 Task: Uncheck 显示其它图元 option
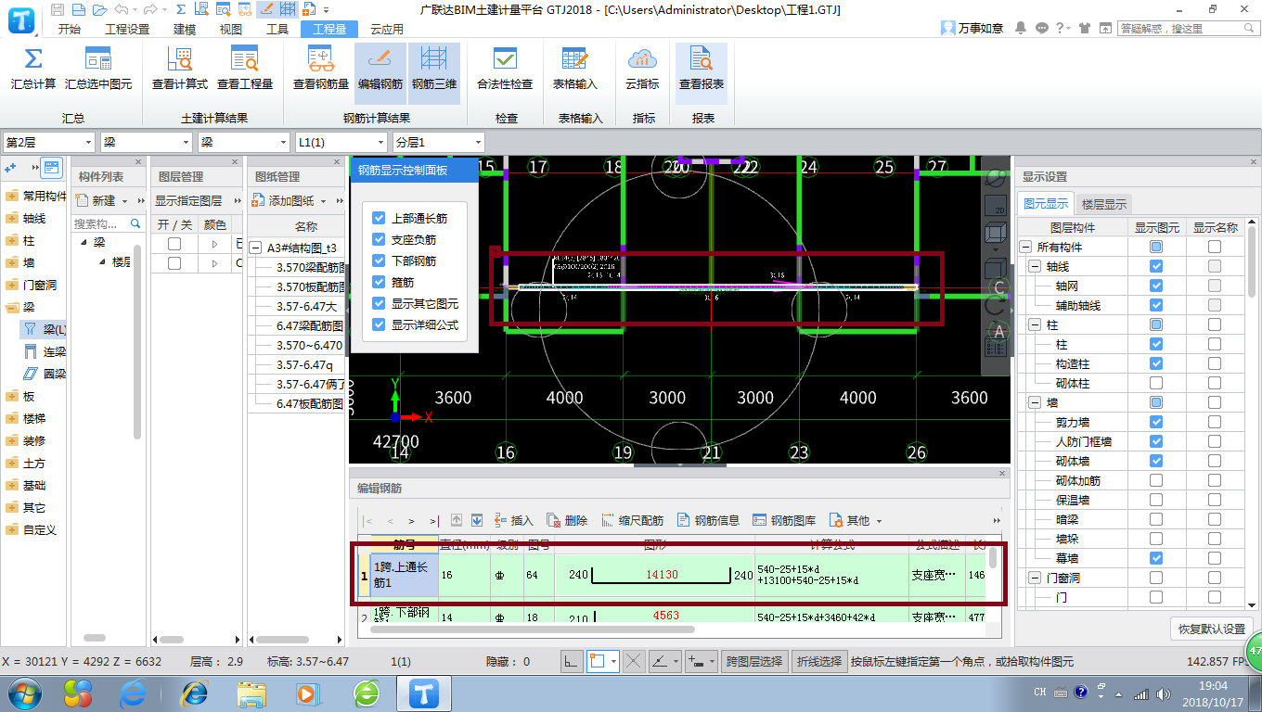[379, 303]
